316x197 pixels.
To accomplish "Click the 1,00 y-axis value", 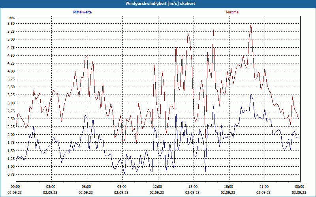I will click(12, 166).
